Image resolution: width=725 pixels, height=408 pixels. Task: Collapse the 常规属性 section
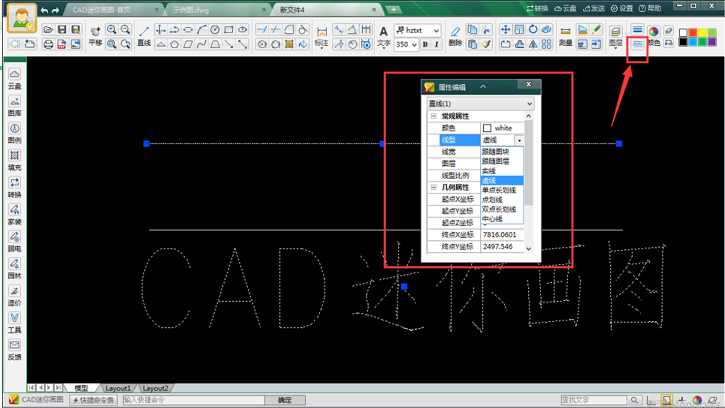pos(434,116)
